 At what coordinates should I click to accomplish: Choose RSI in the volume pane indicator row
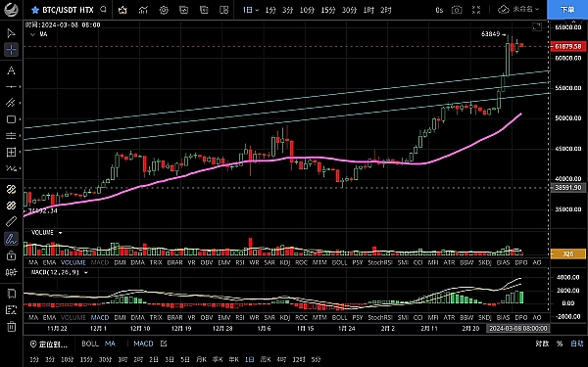240,262
